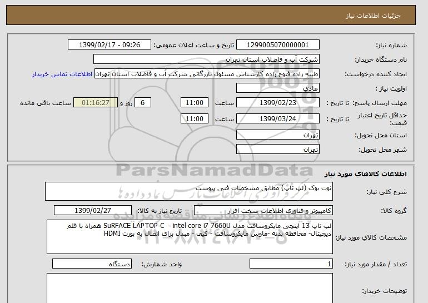
Task: Select the goods group field کامپیوتر و فناوری اطلاعات
Action: pos(263,211)
